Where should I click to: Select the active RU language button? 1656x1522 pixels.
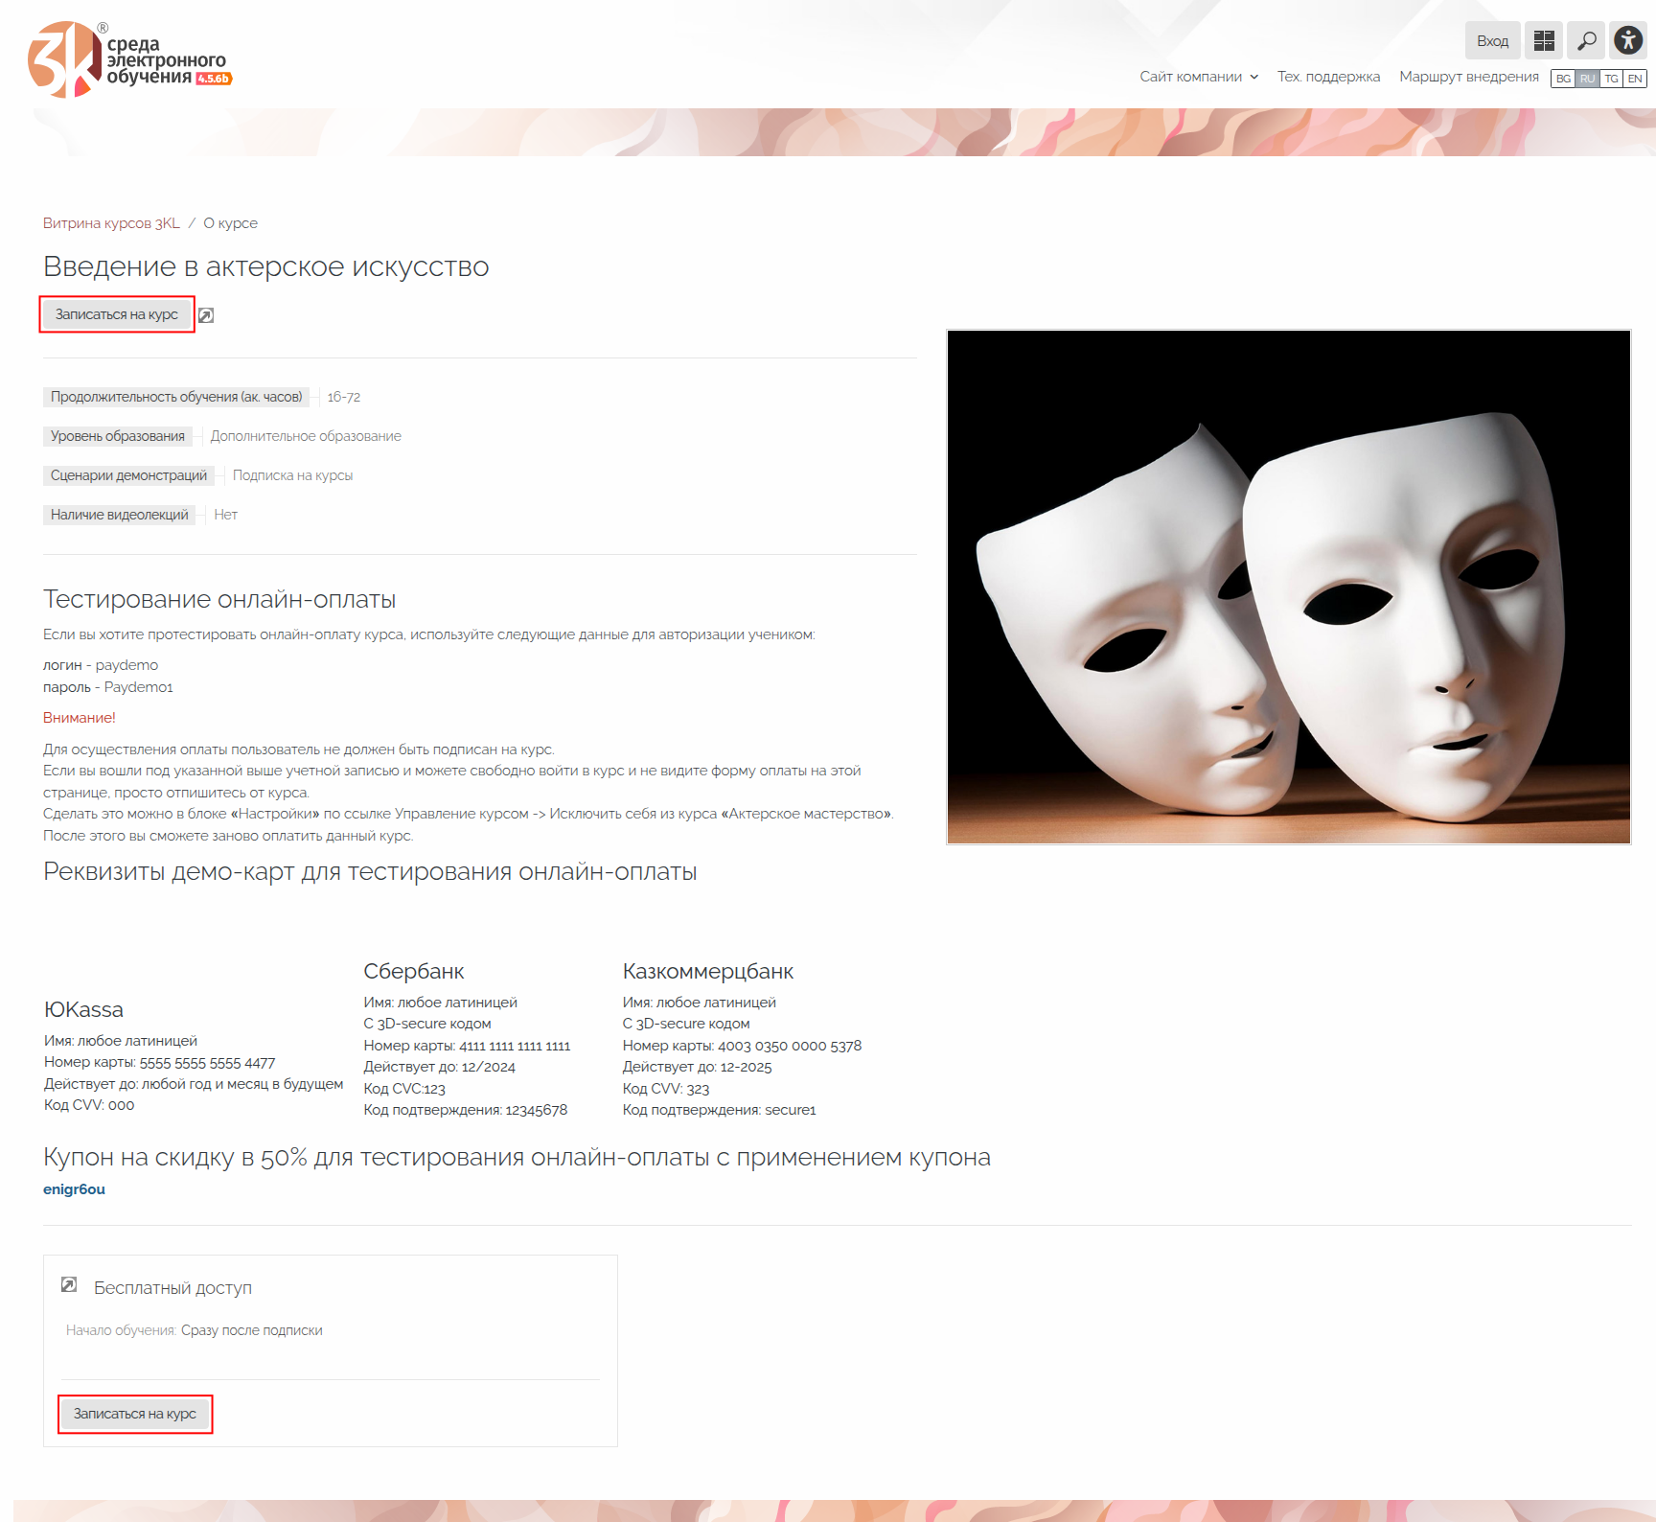(x=1587, y=79)
